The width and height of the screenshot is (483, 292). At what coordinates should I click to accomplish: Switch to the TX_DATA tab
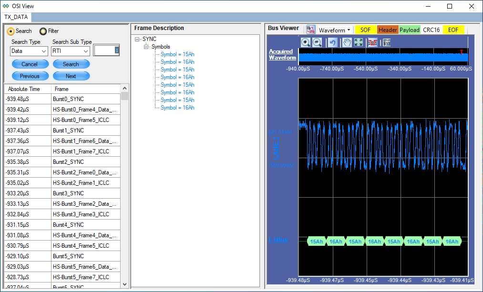[16, 17]
